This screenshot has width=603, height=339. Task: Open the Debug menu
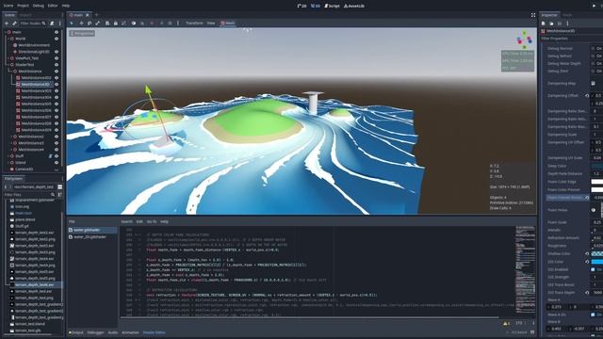pos(38,6)
